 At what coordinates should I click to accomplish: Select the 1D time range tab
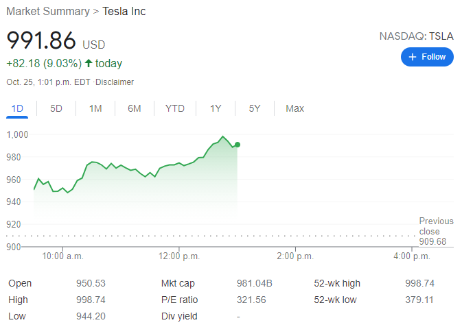click(18, 108)
